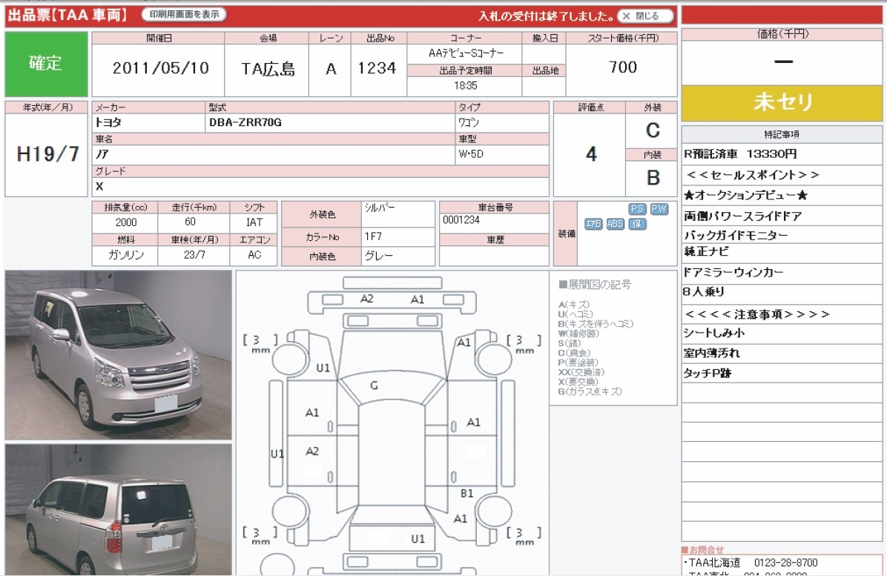Select the overall grade score 4
887x576 pixels.
[x=591, y=153]
